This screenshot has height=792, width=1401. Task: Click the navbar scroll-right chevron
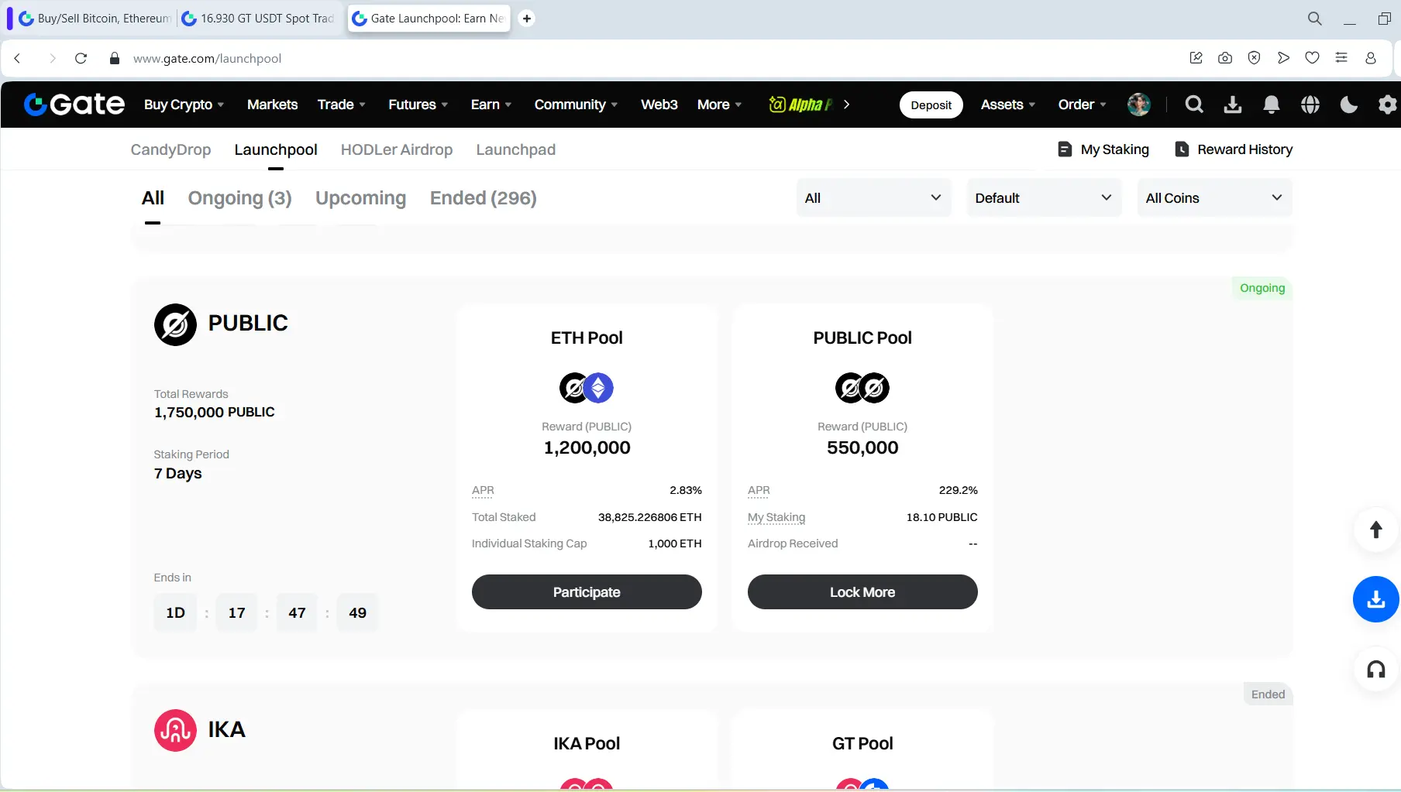846,105
